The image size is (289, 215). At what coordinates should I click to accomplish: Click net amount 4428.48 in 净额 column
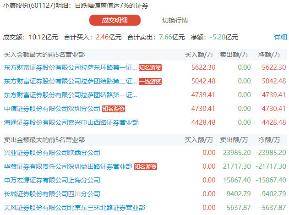(274, 122)
